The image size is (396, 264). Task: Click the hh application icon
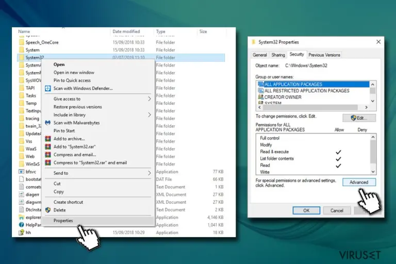(x=22, y=233)
